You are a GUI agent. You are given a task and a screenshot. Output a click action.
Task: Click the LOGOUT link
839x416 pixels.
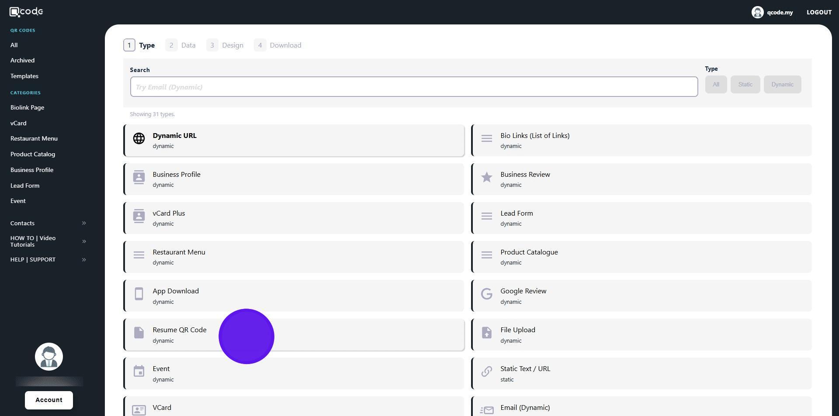(818, 12)
